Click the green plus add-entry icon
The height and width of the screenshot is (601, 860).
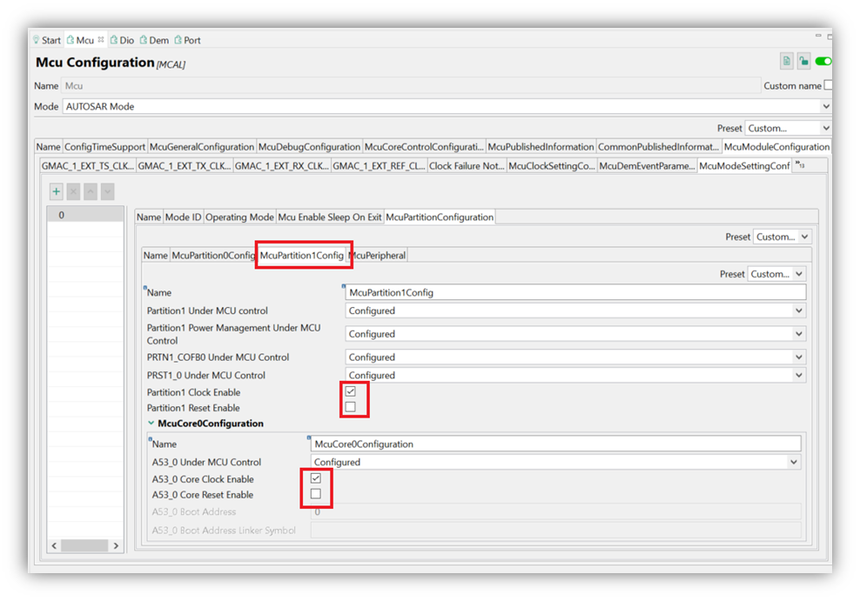click(x=56, y=191)
